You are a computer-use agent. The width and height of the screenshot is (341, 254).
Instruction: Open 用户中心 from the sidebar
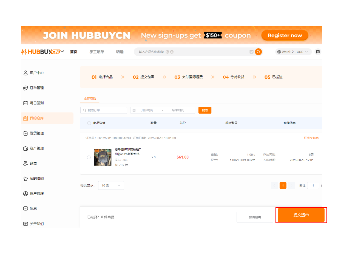pos(36,73)
